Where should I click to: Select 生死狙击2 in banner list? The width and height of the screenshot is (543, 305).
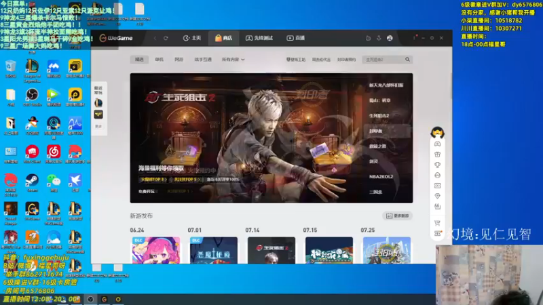coord(379,115)
